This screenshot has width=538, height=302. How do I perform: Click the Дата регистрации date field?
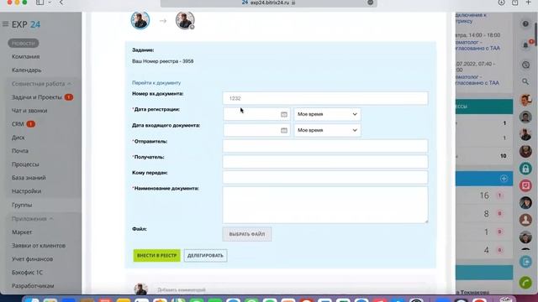(256, 114)
